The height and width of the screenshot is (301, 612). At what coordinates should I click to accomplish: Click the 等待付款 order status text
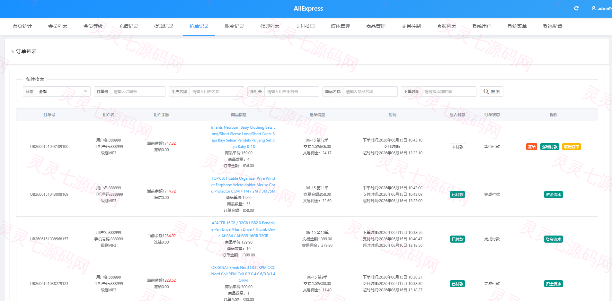coord(492,147)
